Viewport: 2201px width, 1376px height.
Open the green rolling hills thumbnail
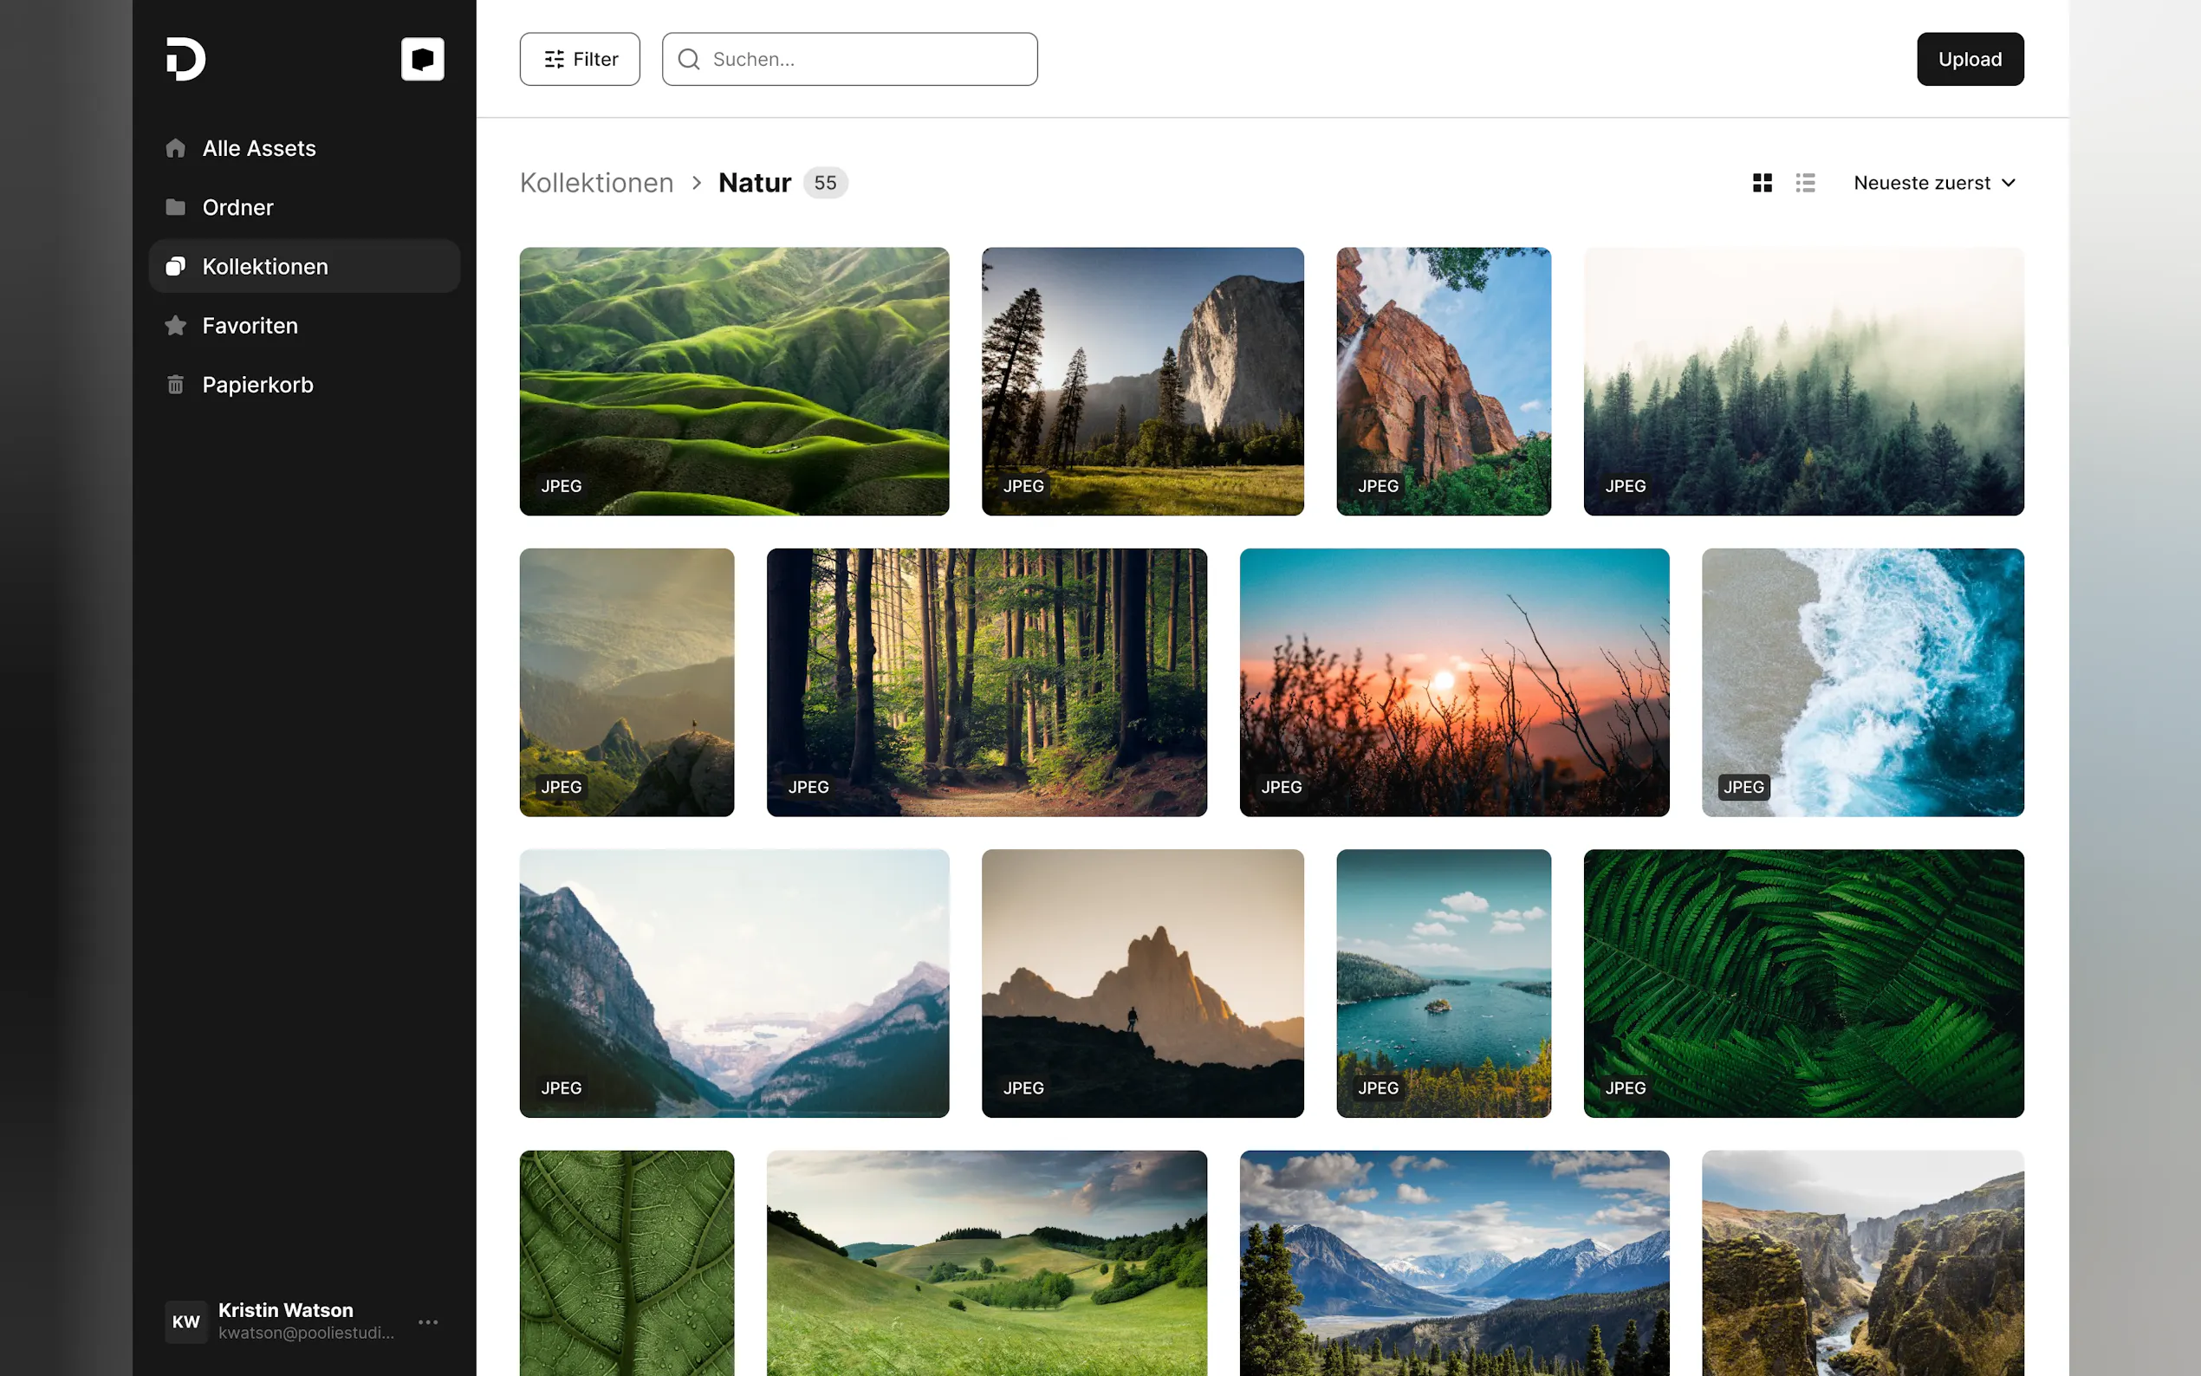[x=733, y=380]
